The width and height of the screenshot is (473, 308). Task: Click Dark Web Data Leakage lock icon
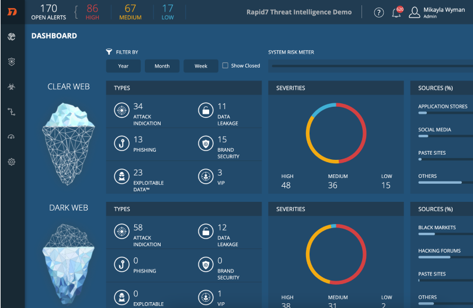point(206,232)
